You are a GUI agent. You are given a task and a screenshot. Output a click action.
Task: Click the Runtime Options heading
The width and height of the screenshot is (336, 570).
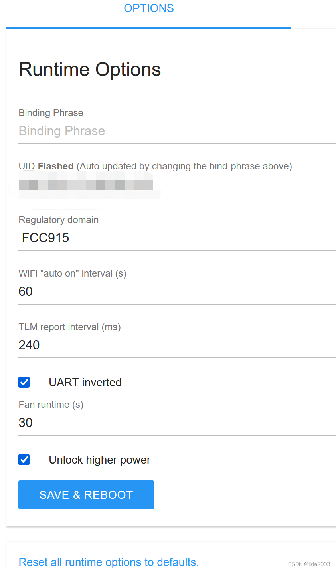[x=90, y=70]
